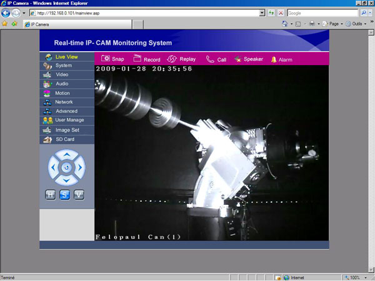
Task: Start recording with the Record button
Action: pos(147,59)
